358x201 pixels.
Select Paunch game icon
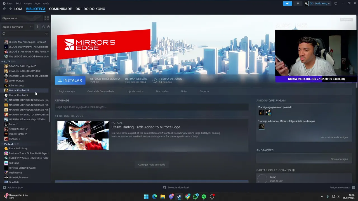click(6, 124)
